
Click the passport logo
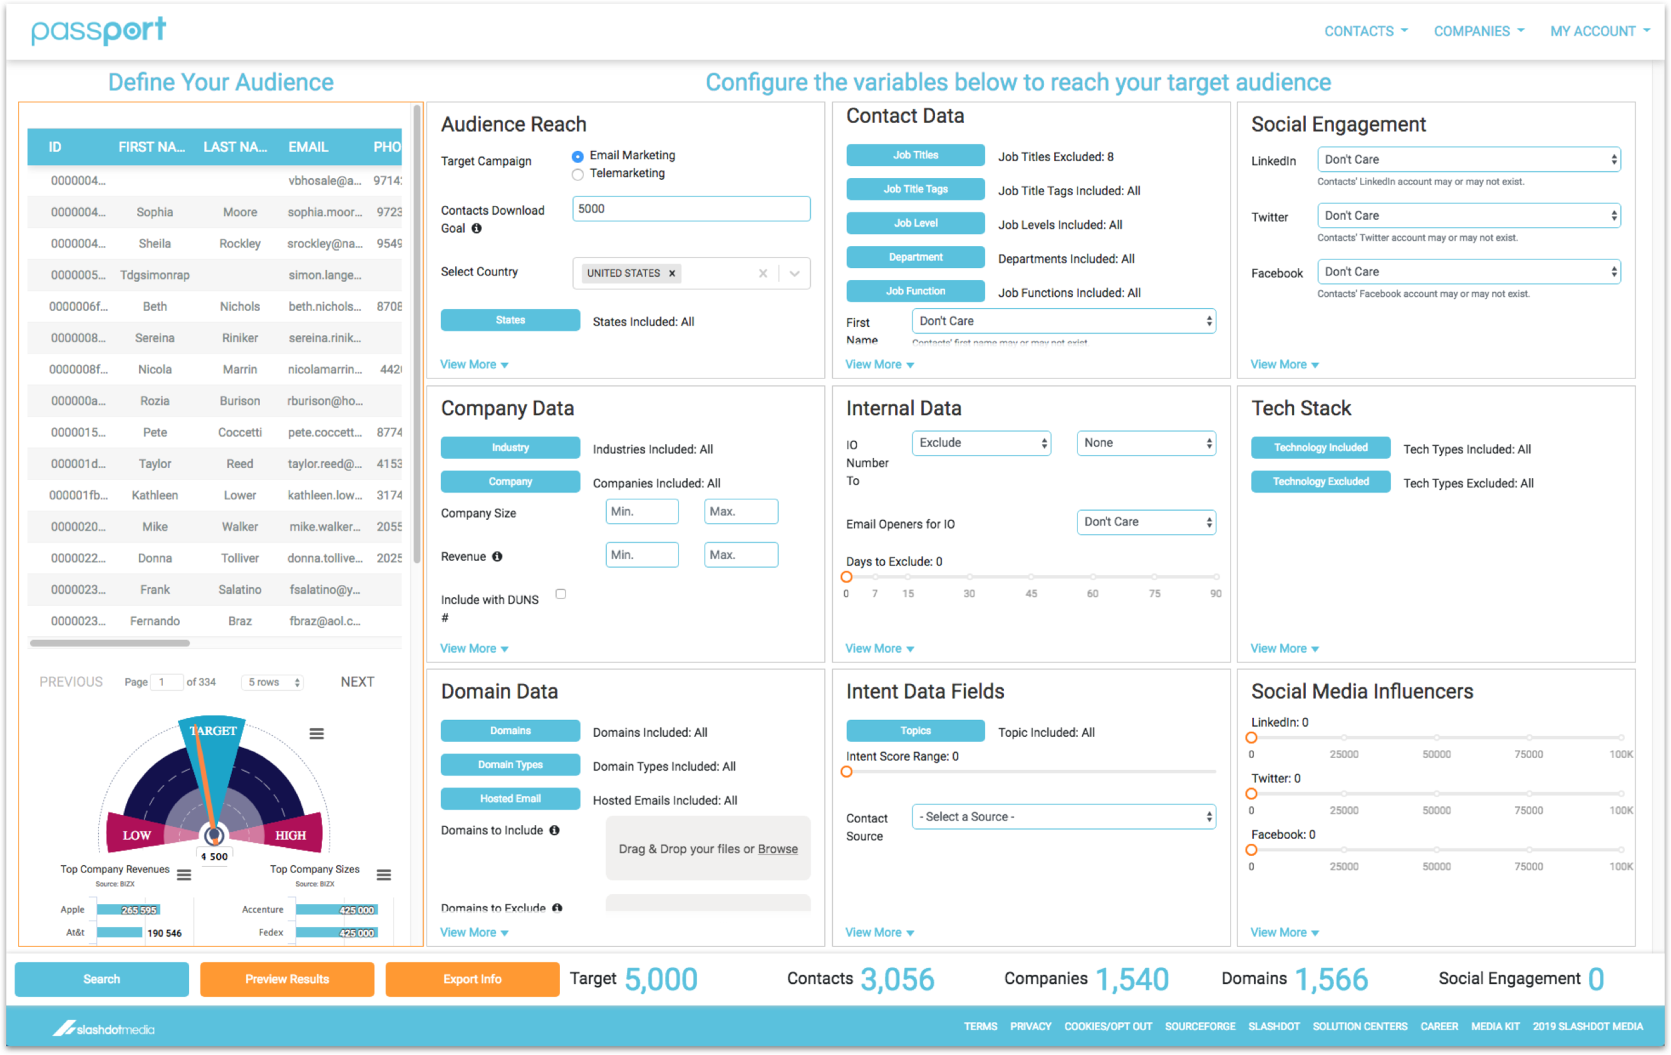[x=98, y=31]
